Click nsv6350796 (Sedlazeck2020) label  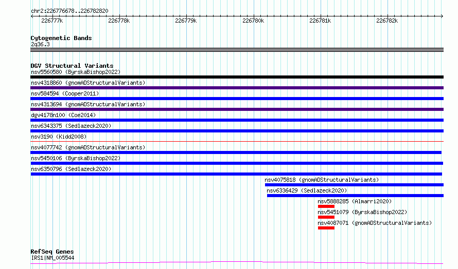(71, 169)
